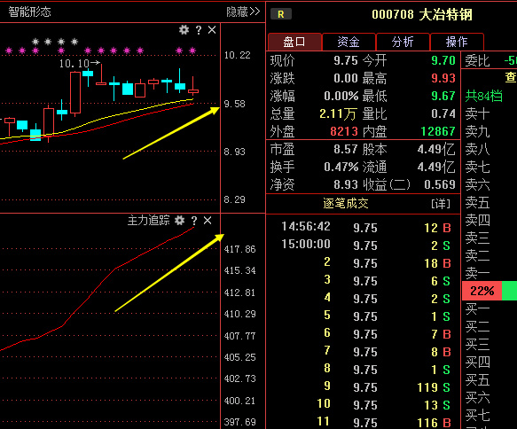Open trade details via [详] link

pos(441,204)
